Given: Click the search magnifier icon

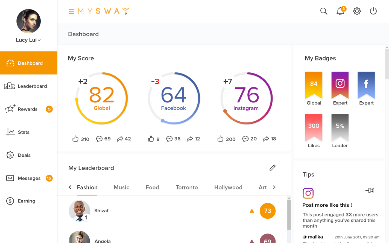Looking at the screenshot, I should (x=324, y=11).
